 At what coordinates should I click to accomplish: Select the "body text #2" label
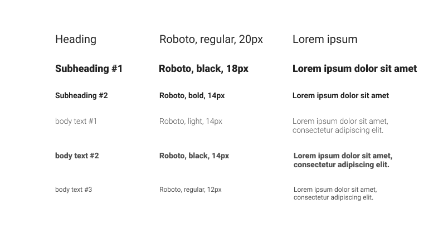coord(77,156)
